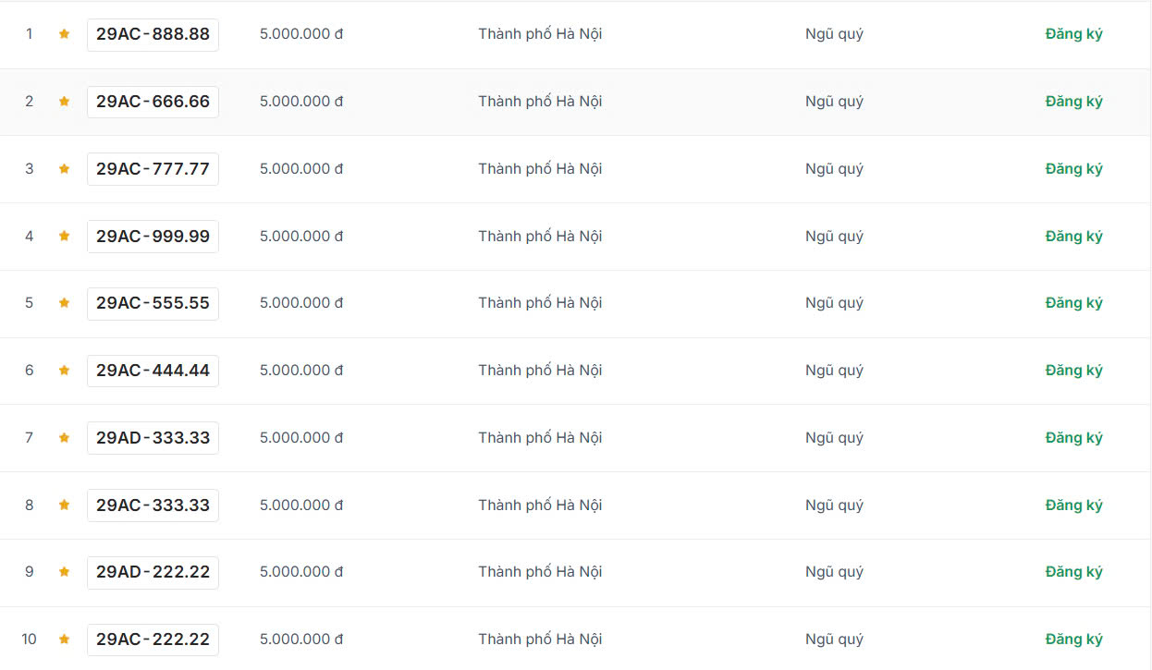Select the 29AD-222.22 plate number badge
The width and height of the screenshot is (1152, 670).
click(x=153, y=572)
